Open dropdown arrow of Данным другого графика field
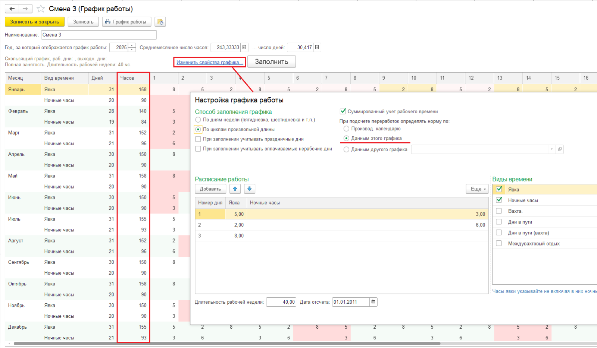597x348 pixels. (551, 149)
